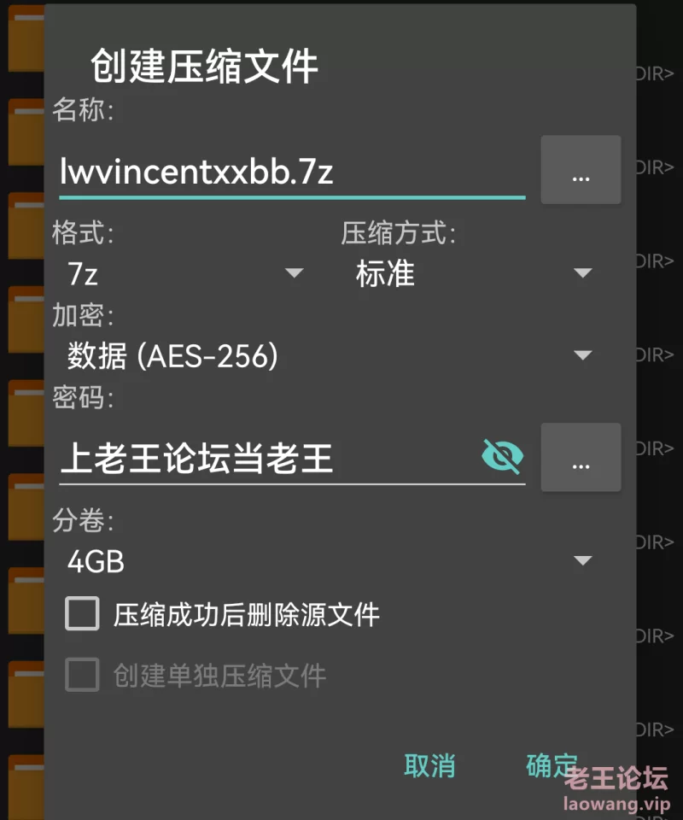The width and height of the screenshot is (683, 820).
Task: Click arrow of the 分卷 dropdown
Action: click(x=582, y=560)
